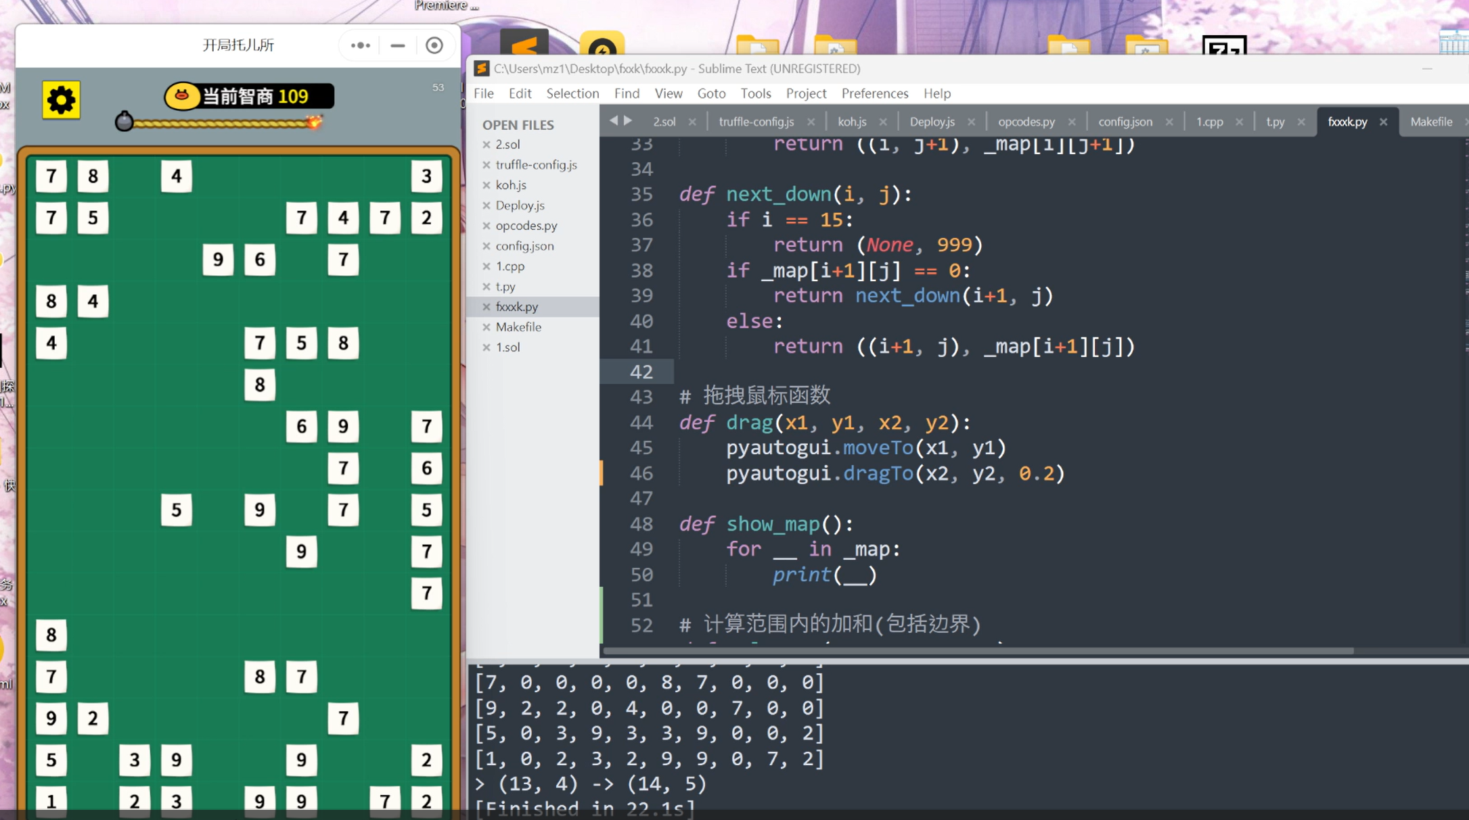Switch to the Deploy.js tab
1469x820 pixels.
pyautogui.click(x=932, y=122)
